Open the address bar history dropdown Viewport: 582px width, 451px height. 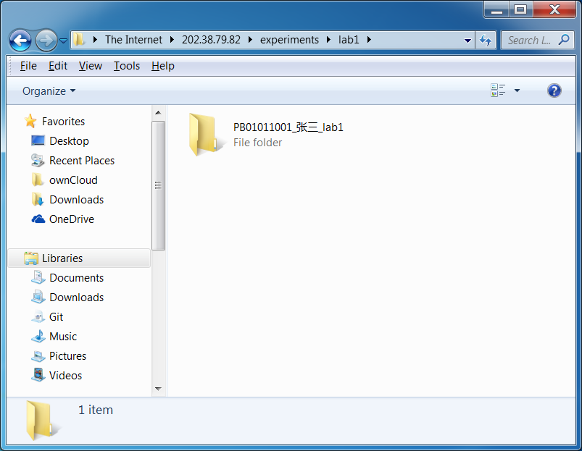pos(467,41)
